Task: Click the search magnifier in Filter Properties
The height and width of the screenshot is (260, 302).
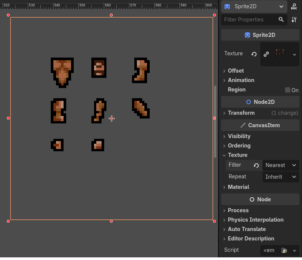Action: click(281, 20)
